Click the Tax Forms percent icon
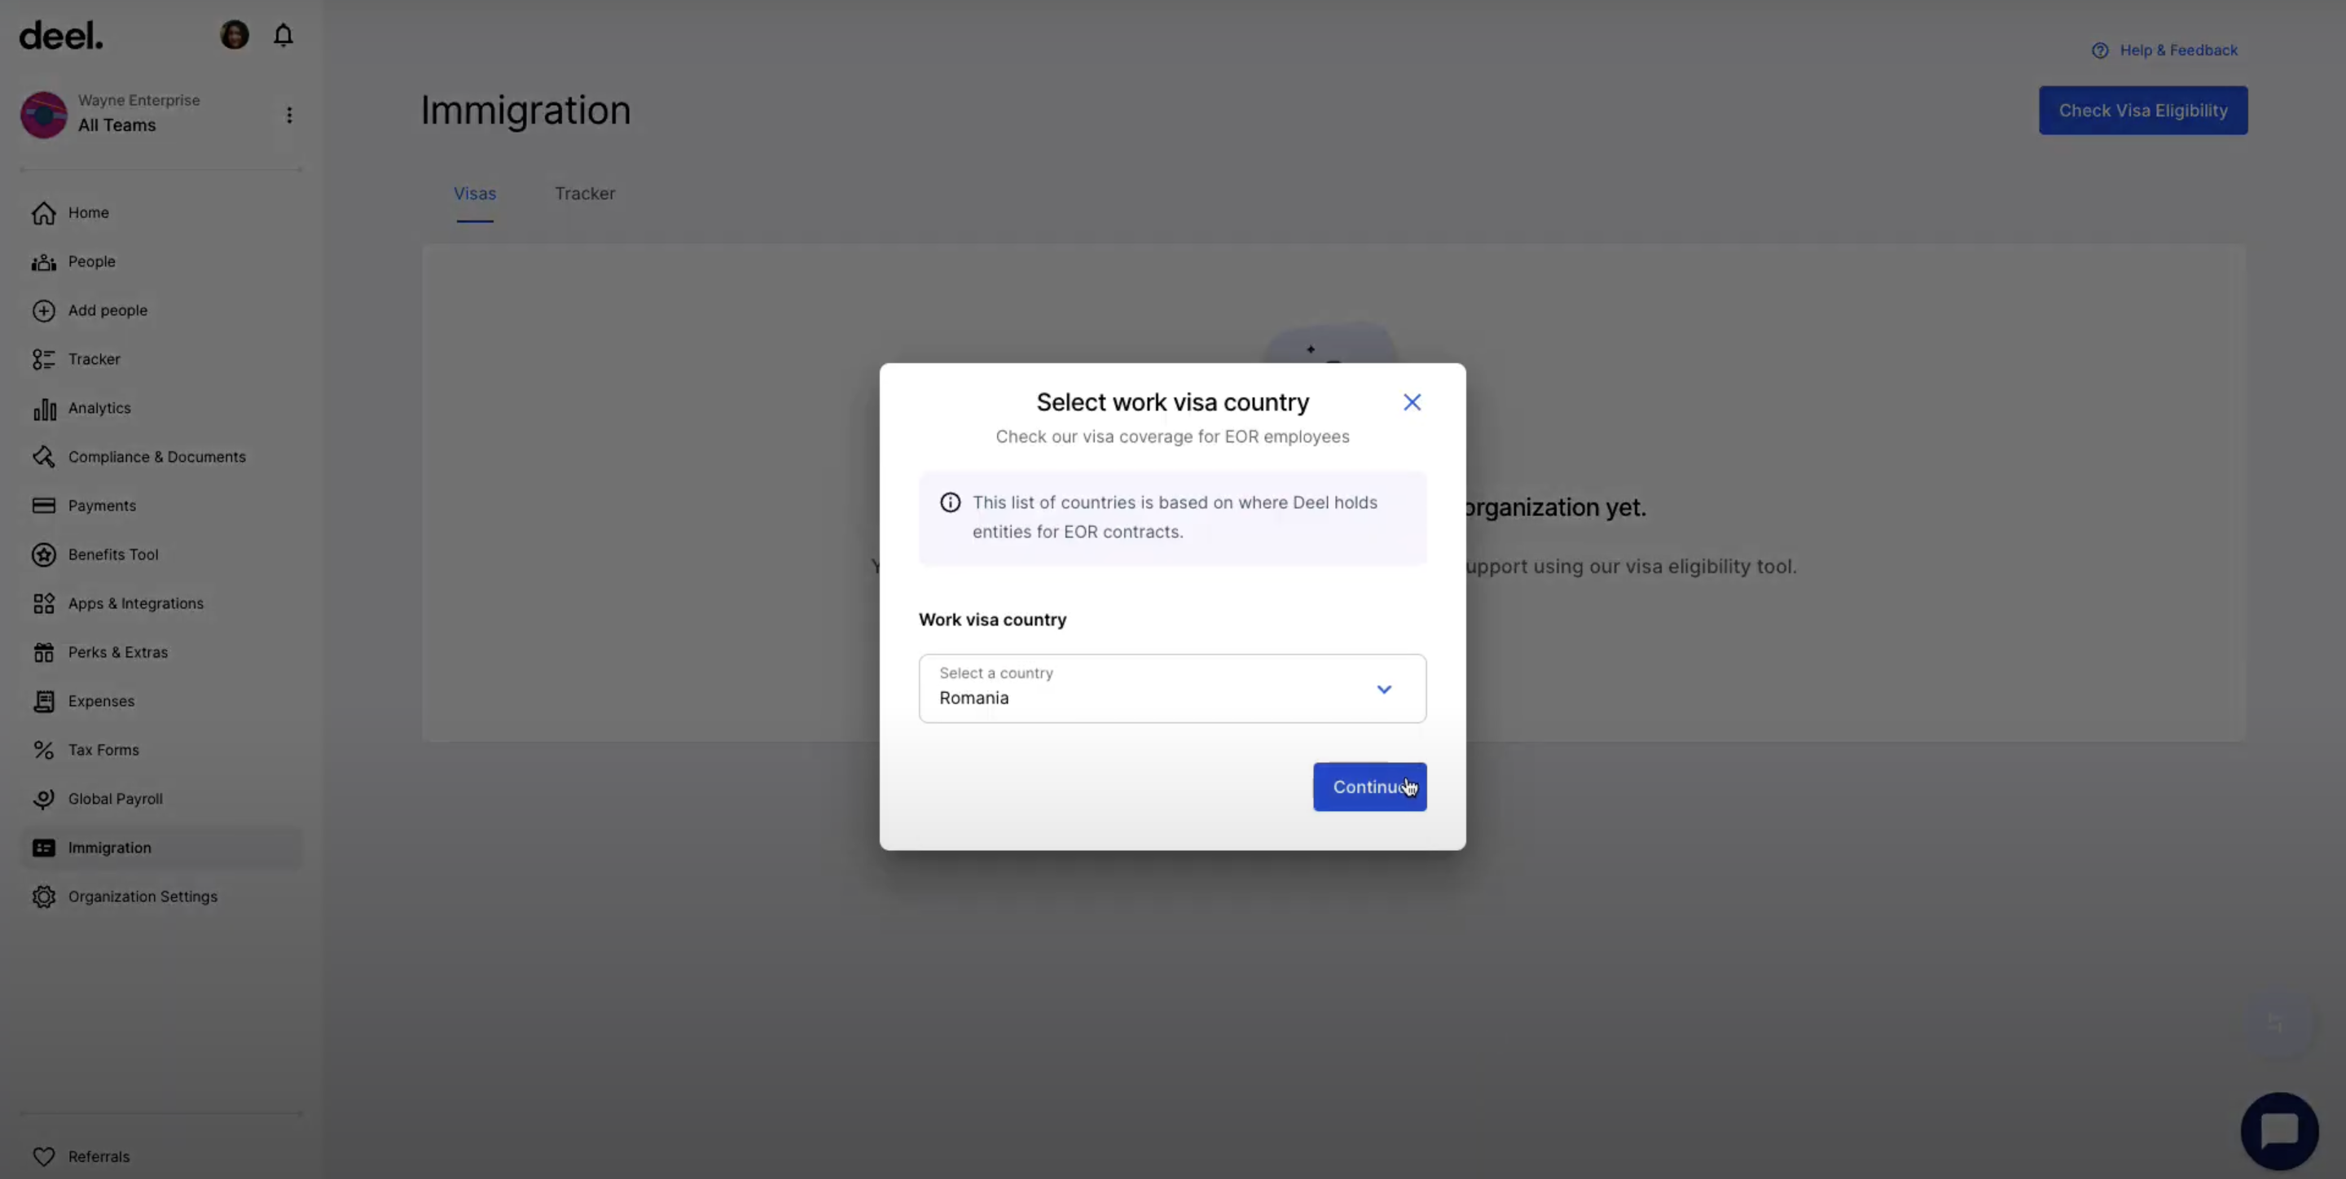2346x1179 pixels. [44, 750]
